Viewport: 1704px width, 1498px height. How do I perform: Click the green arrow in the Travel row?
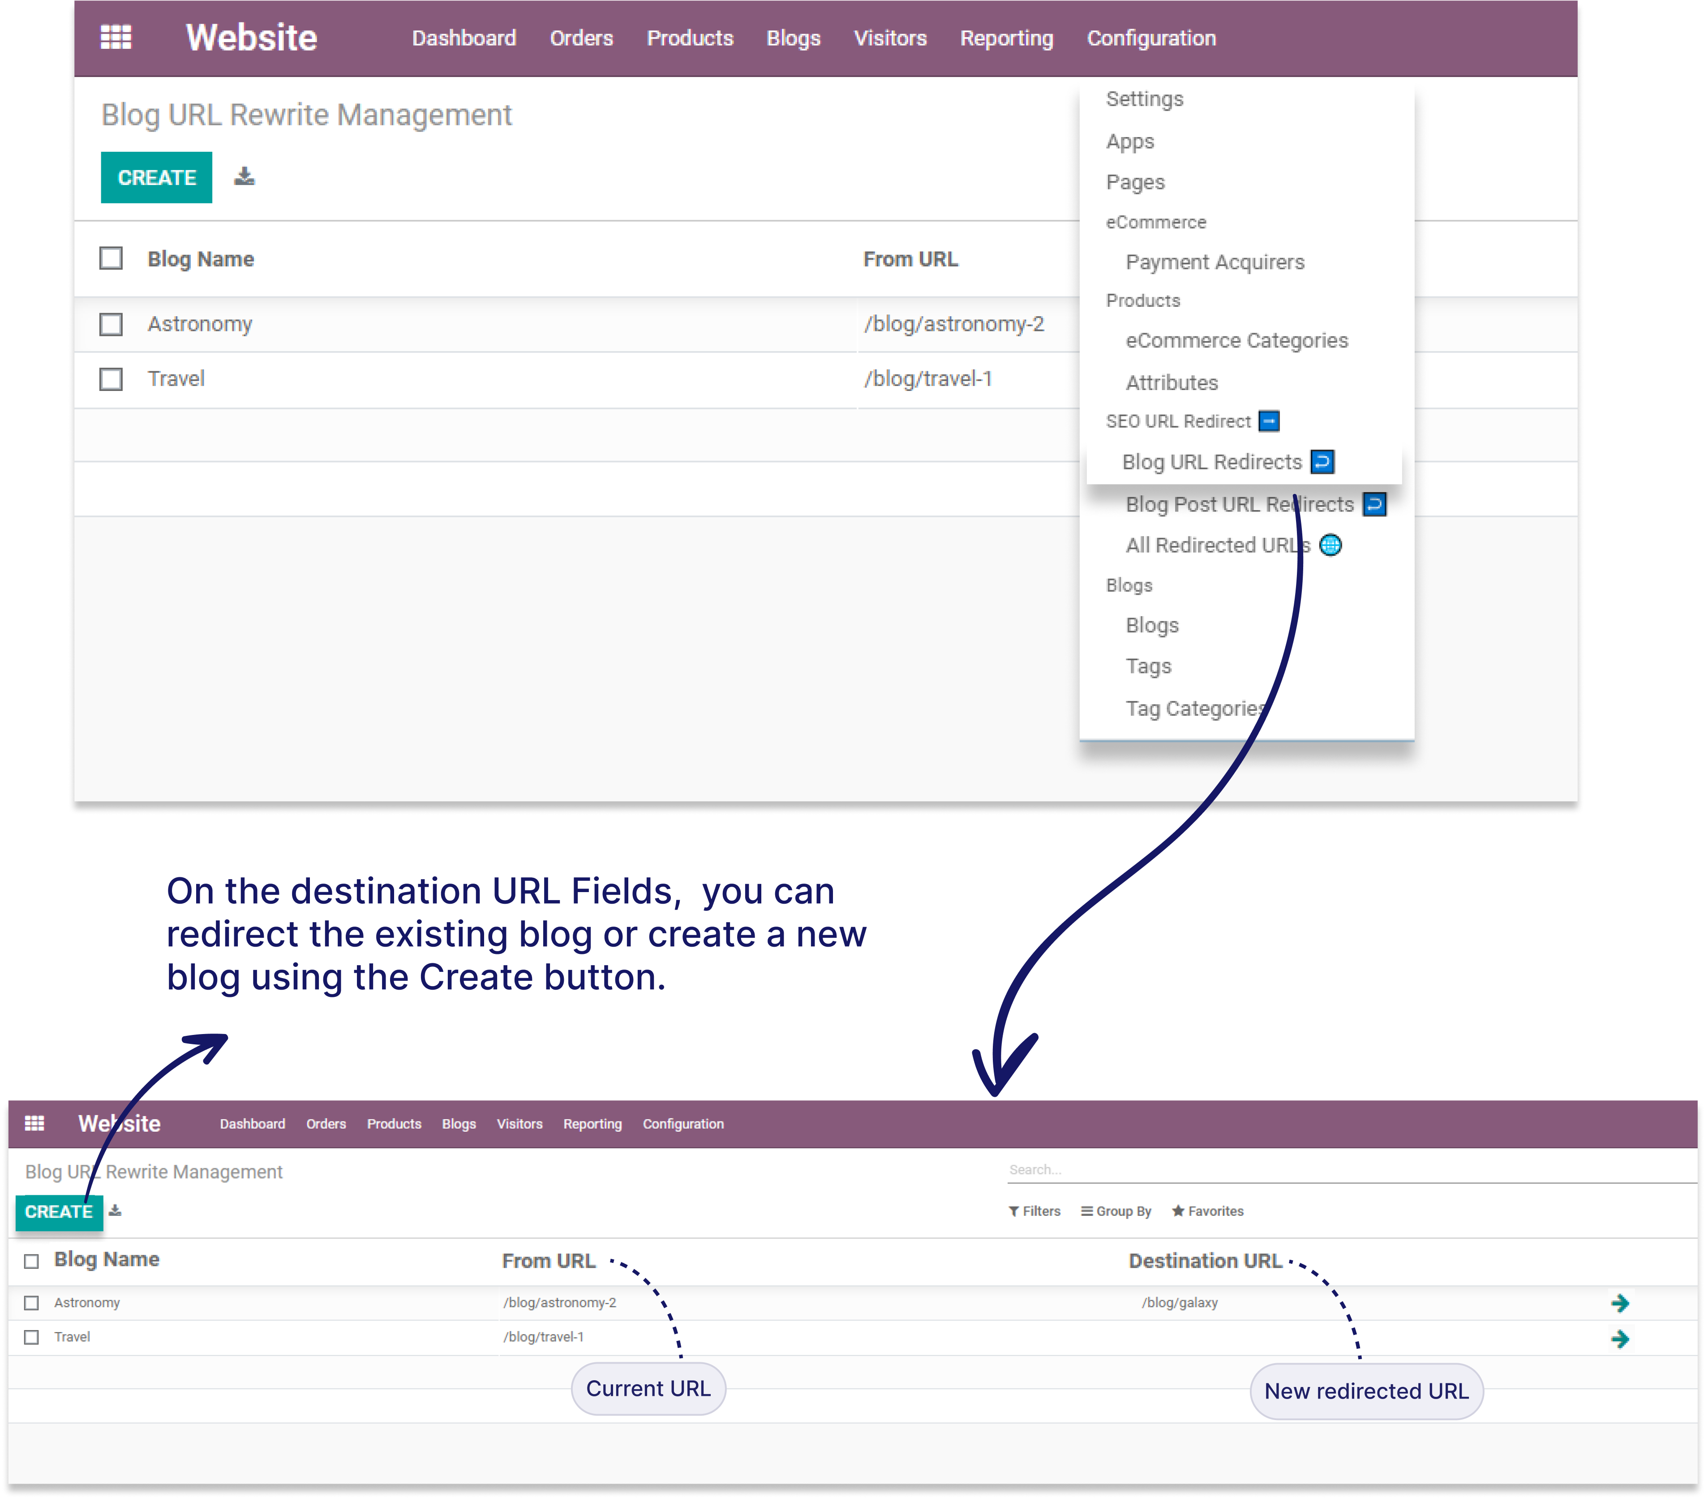click(x=1620, y=1339)
